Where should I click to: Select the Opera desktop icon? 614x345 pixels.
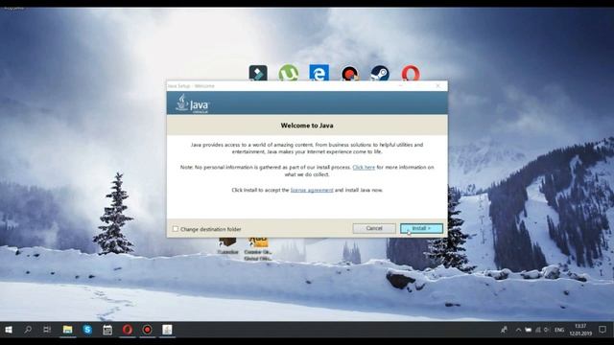(411, 73)
